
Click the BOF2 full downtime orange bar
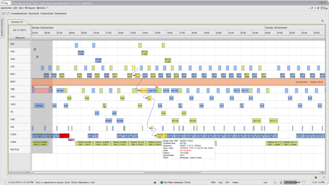coord(178,82)
